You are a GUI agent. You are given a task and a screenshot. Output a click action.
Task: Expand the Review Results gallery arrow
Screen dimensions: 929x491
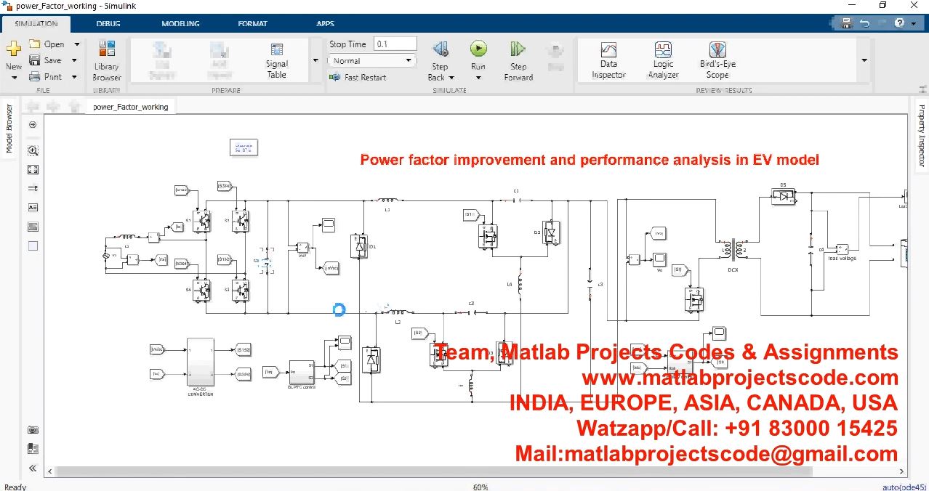point(864,60)
